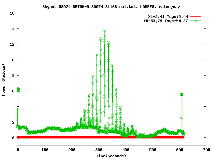This screenshot has width=213, height=159.
Task: Click y-axis tick label 12
Action: (x=12, y=44)
